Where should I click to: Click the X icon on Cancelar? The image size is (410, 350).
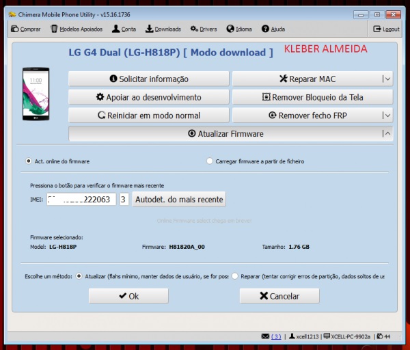(x=264, y=296)
